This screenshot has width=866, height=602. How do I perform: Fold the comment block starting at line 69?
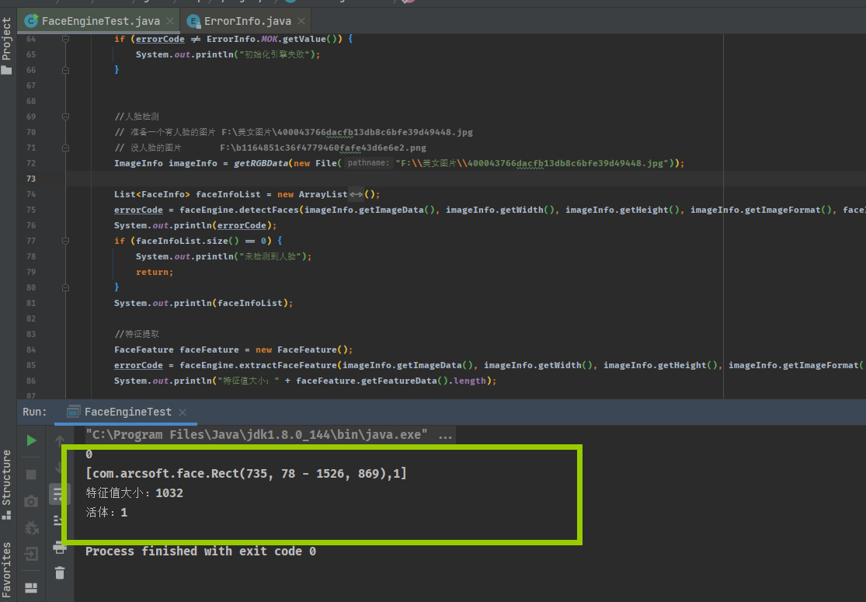click(x=65, y=117)
